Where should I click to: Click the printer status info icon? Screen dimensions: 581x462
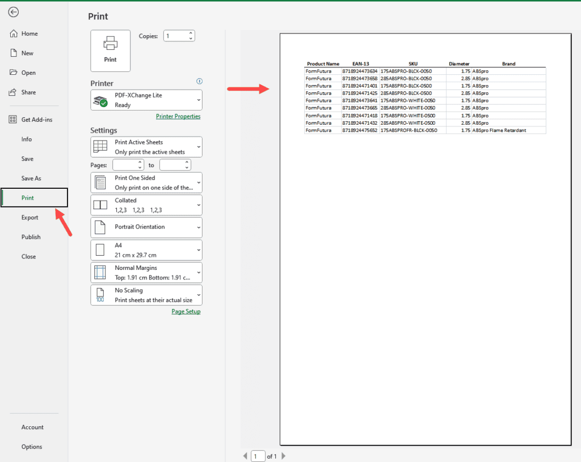click(199, 81)
